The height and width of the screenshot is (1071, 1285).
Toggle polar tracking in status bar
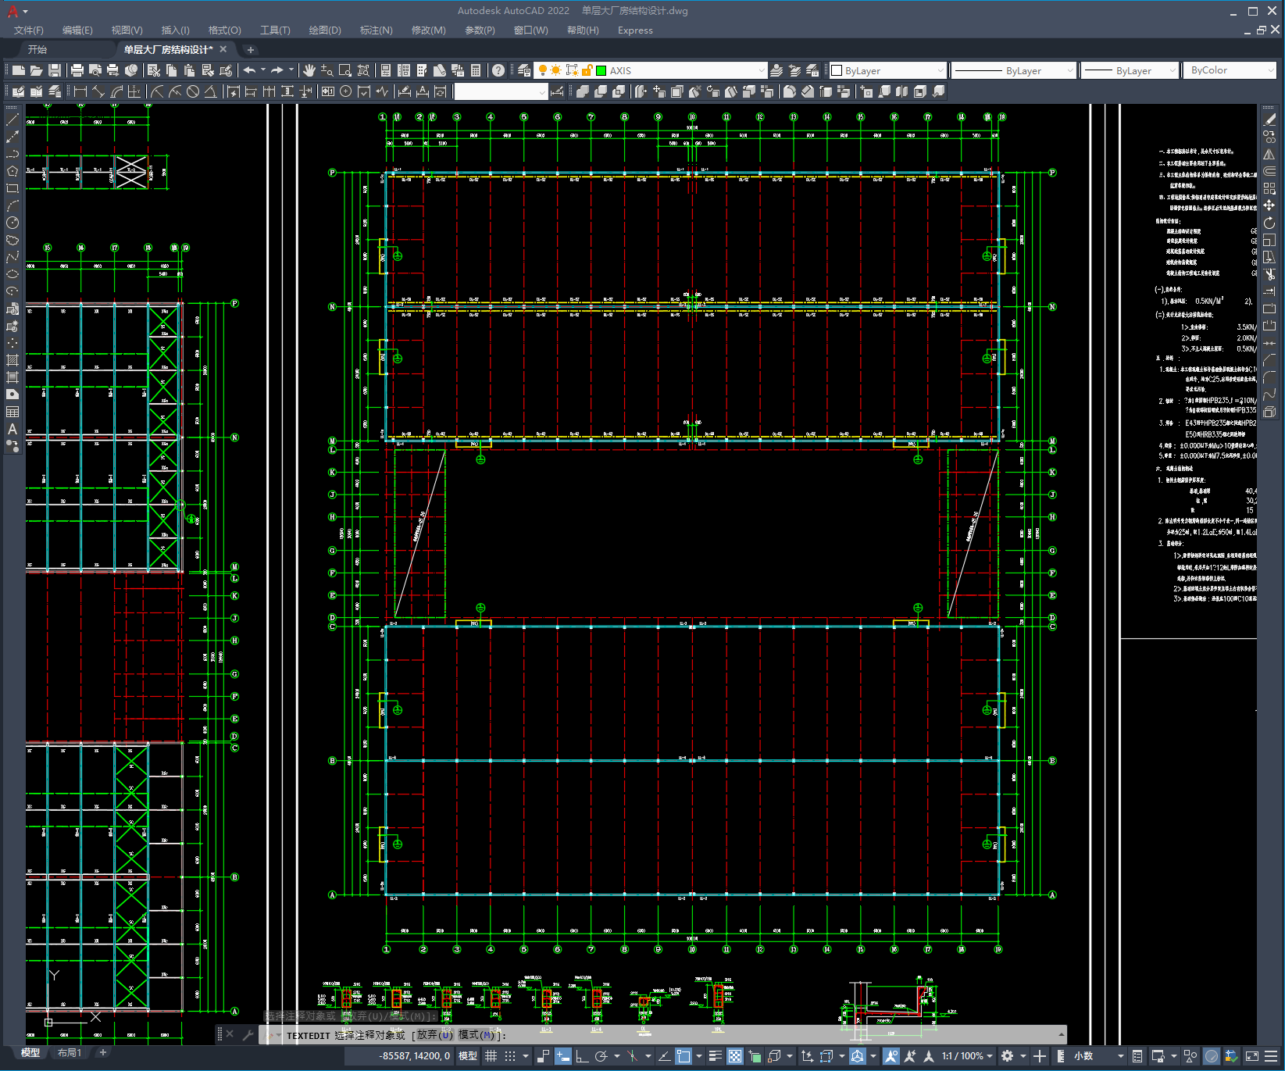pyautogui.click(x=601, y=1056)
